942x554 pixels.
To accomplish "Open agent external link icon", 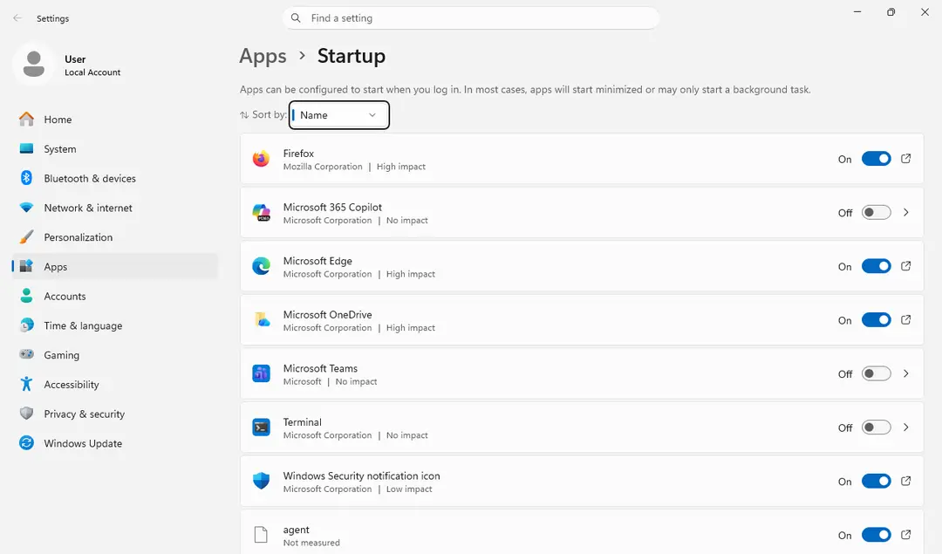I will tap(906, 535).
